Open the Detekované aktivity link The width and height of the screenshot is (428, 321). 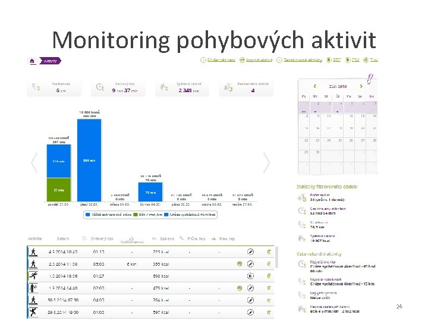click(x=303, y=60)
